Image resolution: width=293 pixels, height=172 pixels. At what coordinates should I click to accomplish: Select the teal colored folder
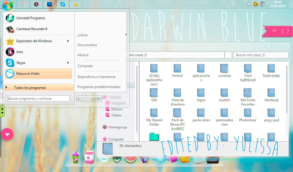(x=154, y=137)
